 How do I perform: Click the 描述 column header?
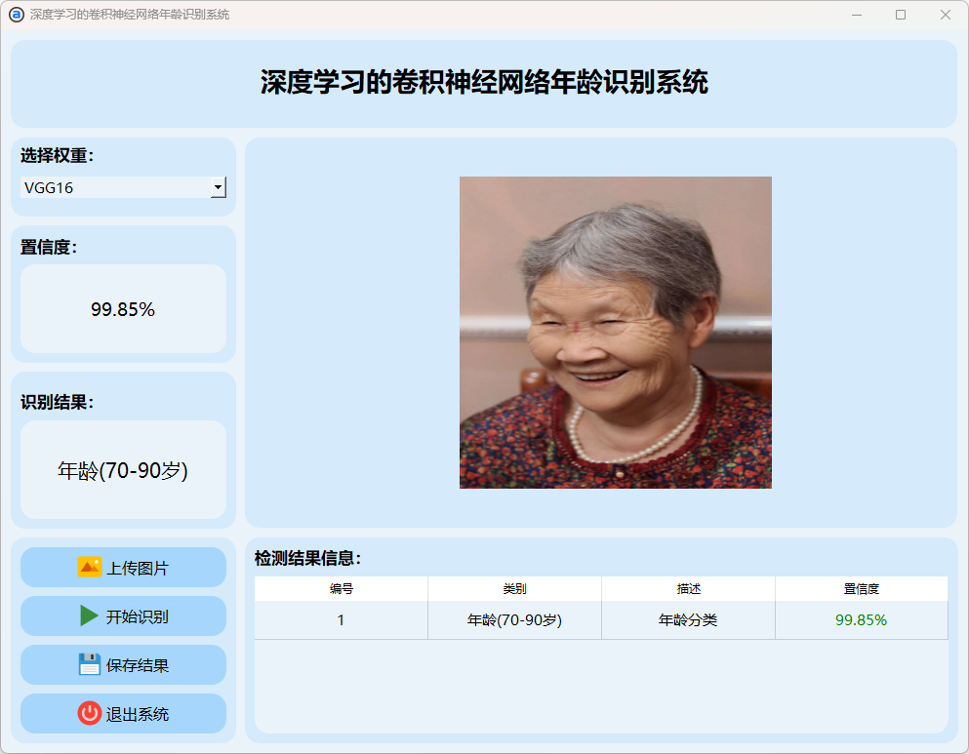click(x=688, y=589)
